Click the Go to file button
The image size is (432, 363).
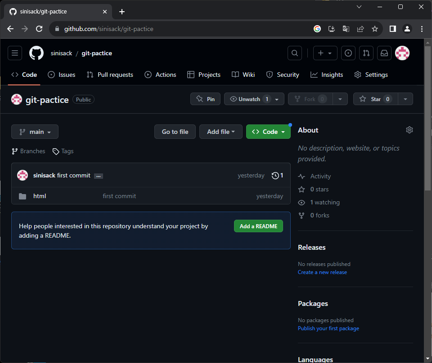(175, 132)
